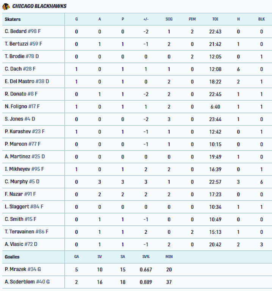Open T. Bertuzzi #59 player profile
The image size is (272, 291).
23,44
